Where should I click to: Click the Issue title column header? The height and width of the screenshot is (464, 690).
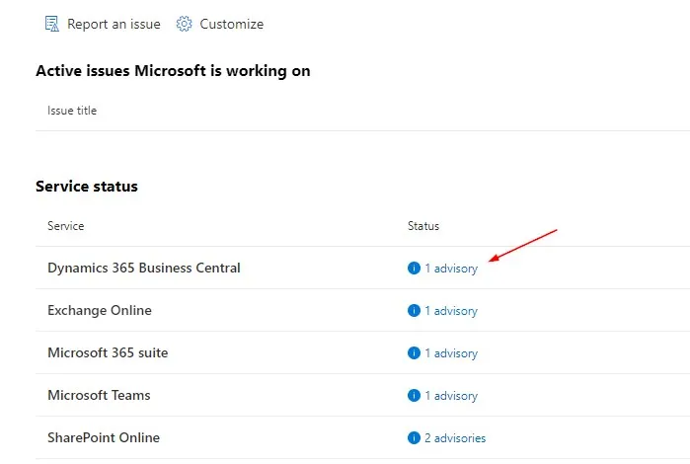pos(72,111)
